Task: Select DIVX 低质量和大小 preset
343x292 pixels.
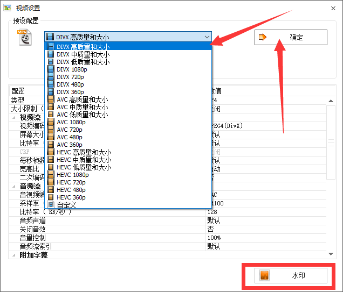Action: pyautogui.click(x=128, y=62)
